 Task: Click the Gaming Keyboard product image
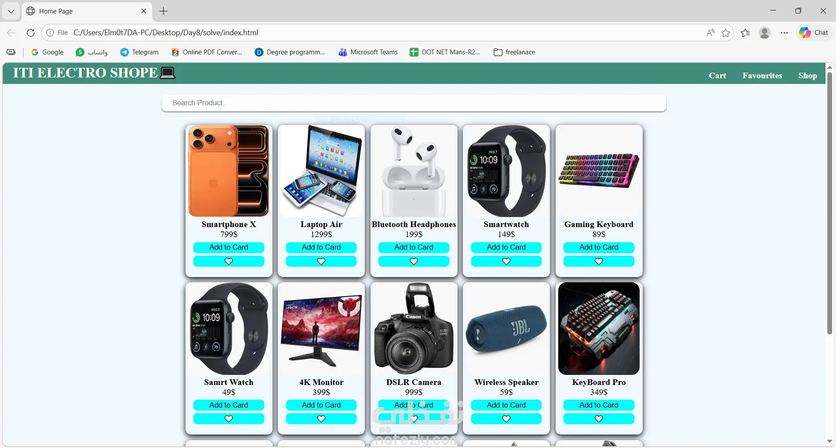pyautogui.click(x=599, y=171)
